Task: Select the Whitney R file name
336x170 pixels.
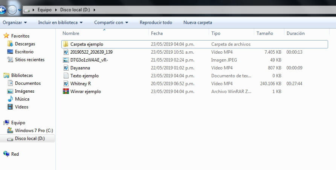Action: 81,84
